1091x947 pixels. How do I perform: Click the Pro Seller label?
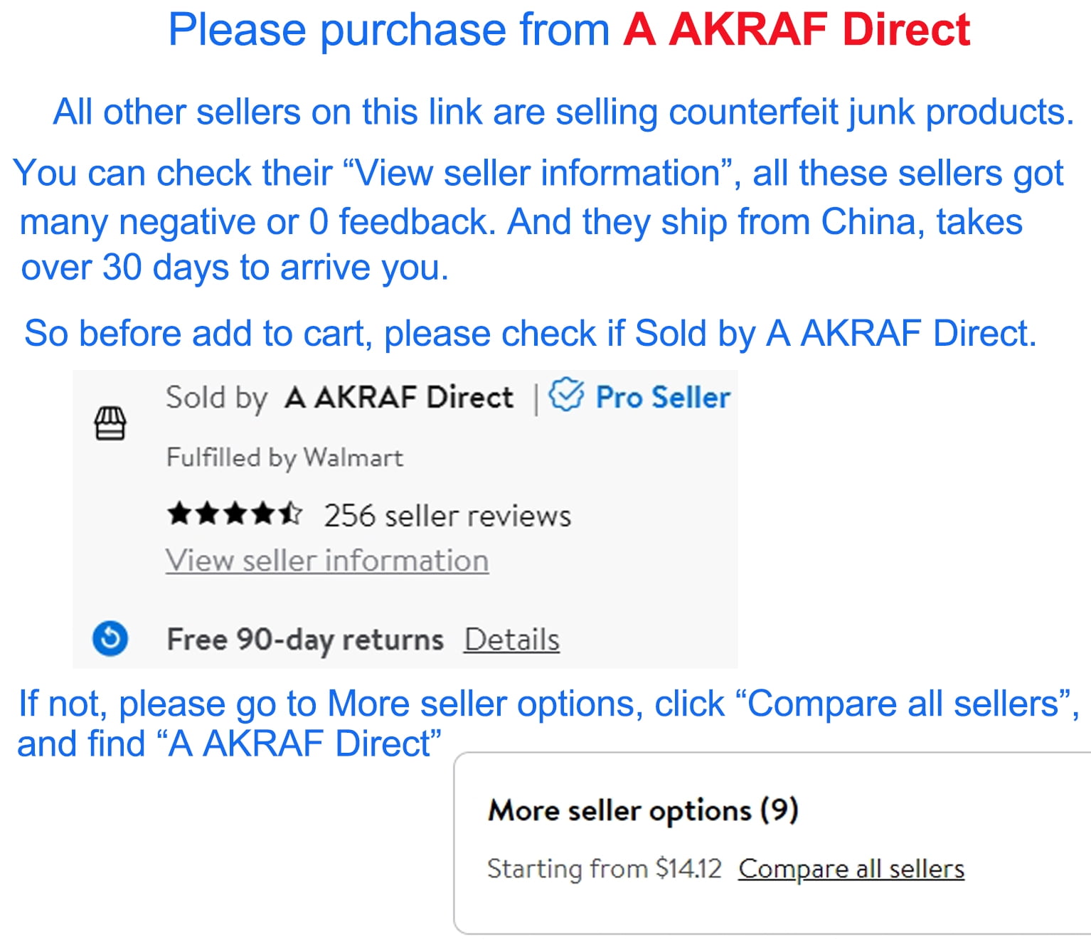click(663, 397)
